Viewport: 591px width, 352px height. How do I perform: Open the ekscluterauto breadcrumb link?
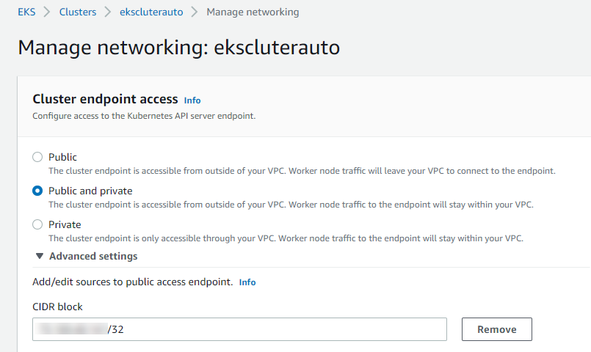click(151, 12)
